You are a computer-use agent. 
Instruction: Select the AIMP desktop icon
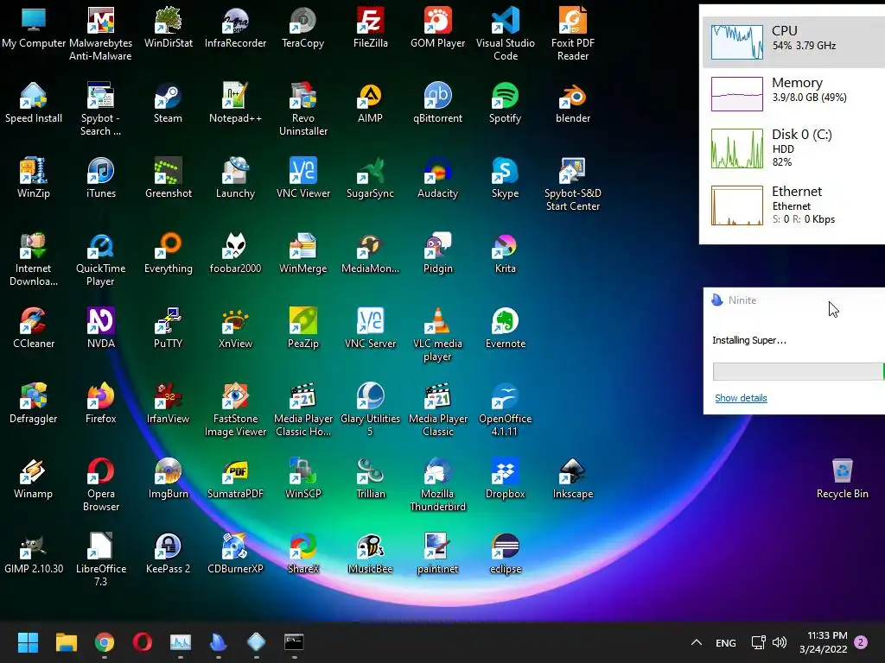coord(370,103)
